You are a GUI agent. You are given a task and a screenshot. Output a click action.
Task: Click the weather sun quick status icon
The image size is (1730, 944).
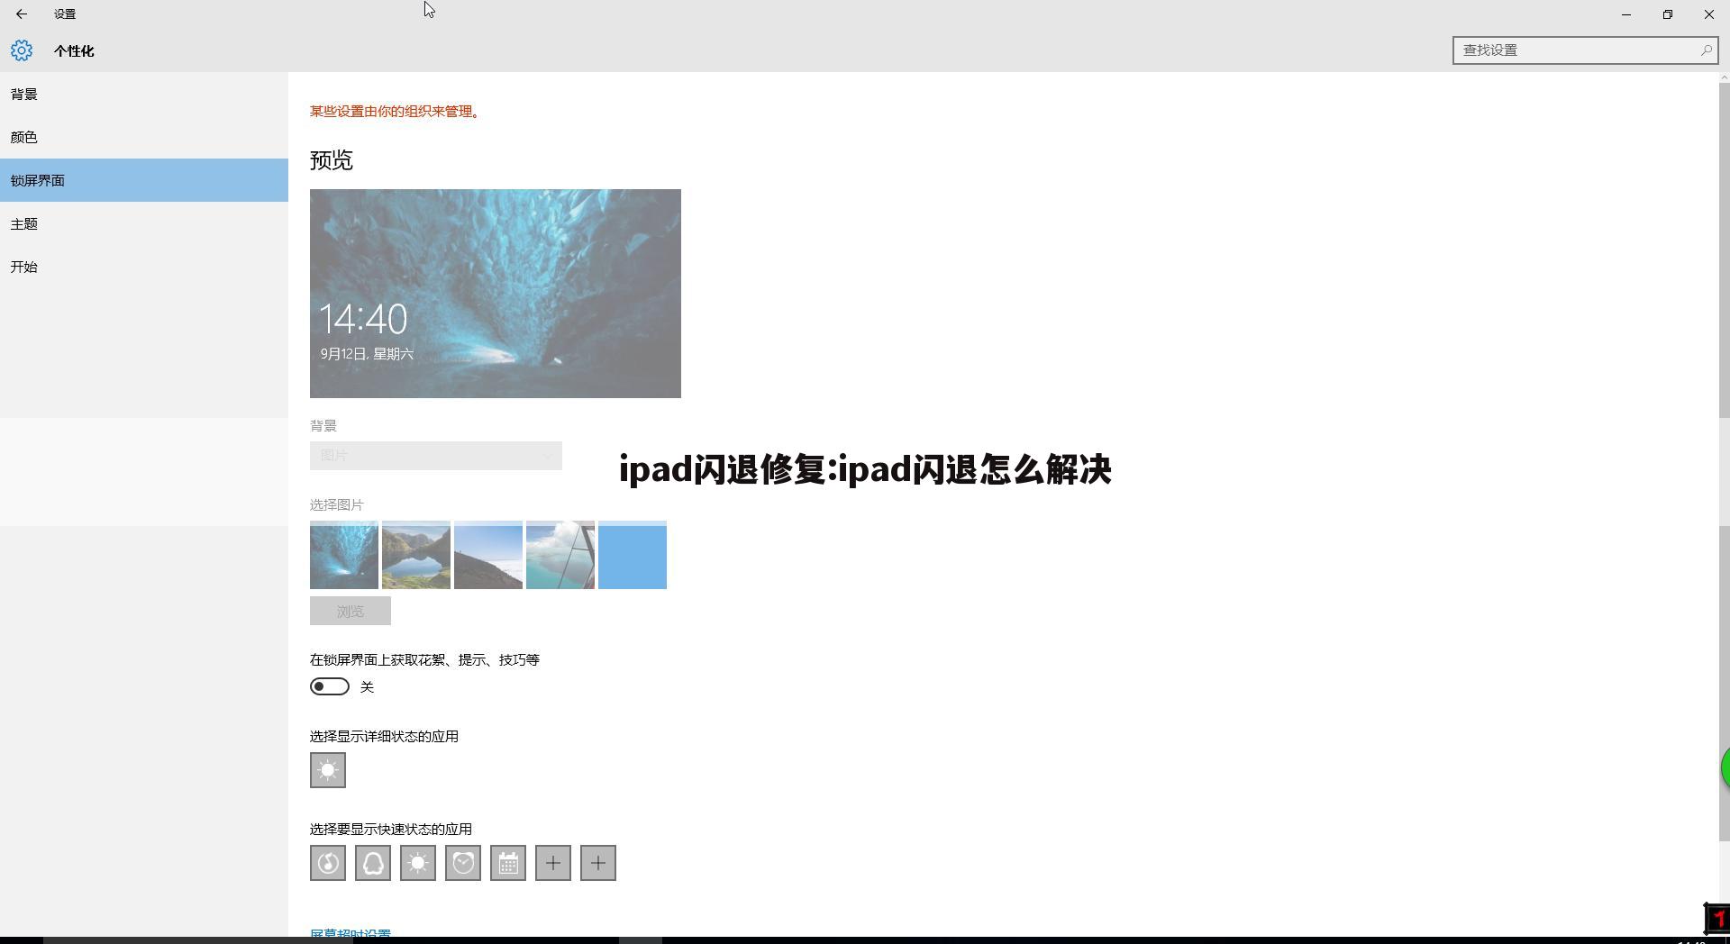[418, 863]
